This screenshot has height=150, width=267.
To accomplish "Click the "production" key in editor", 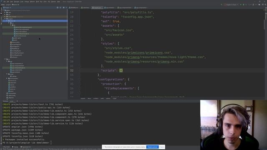I will pyautogui.click(x=111, y=84).
